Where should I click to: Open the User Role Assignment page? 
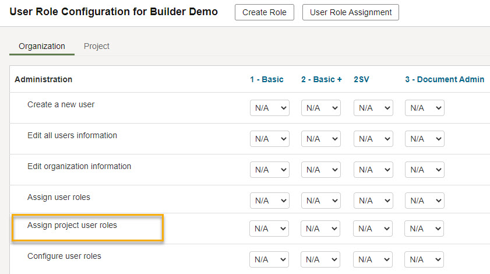350,12
